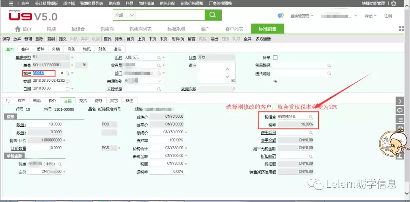410x202 pixels.
Task: Select the 交货 tab in line section
Action: 83,101
